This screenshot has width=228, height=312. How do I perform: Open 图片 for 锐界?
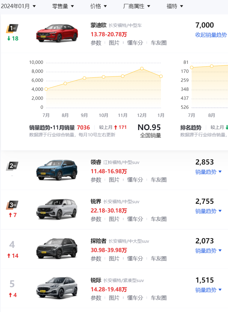pyautogui.click(x=114, y=219)
